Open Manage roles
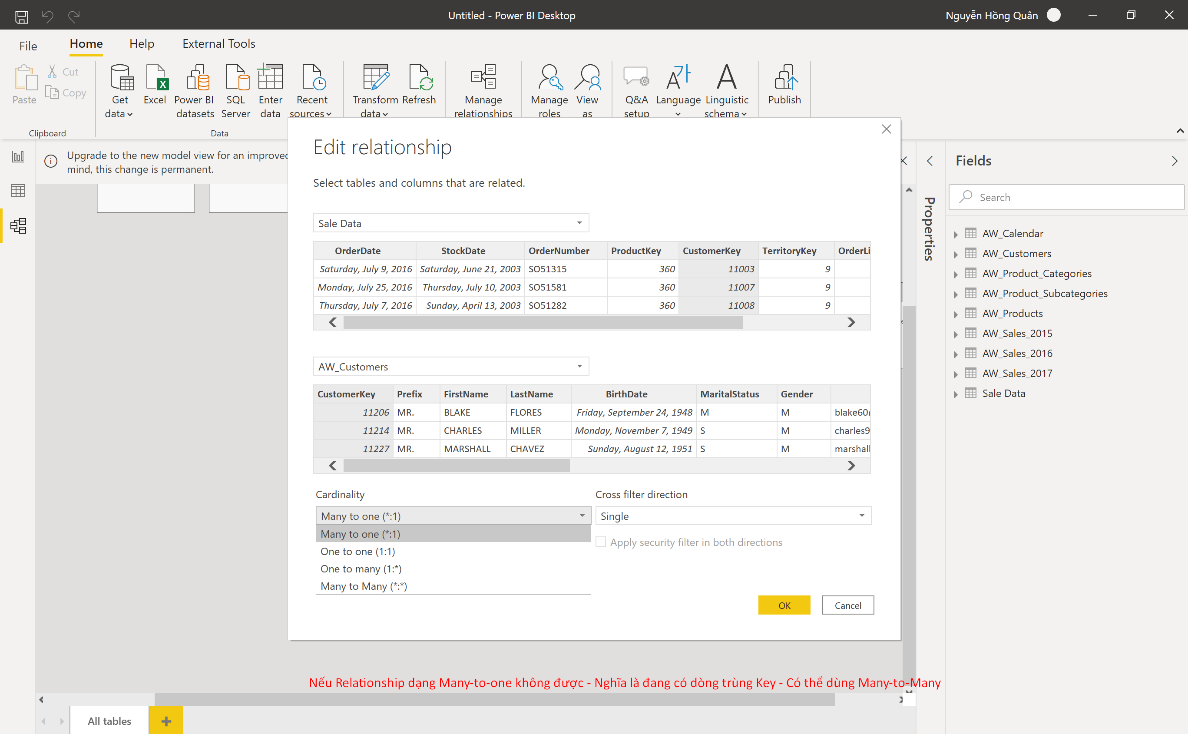1188x734 pixels. 549,91
